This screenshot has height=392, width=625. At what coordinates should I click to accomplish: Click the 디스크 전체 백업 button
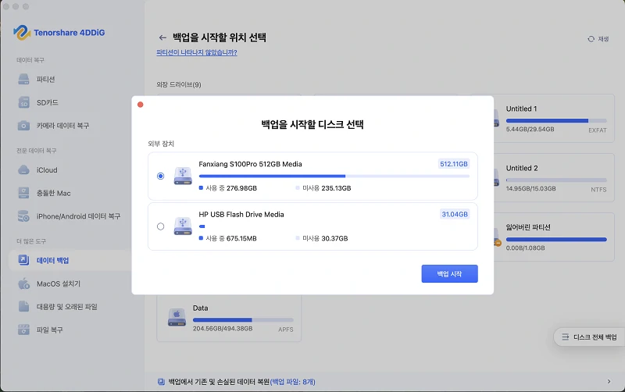(589, 337)
